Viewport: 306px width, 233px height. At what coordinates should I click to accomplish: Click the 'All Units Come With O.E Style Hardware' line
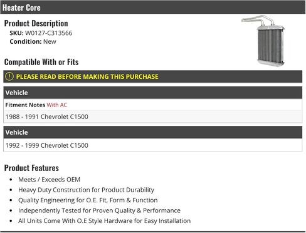tap(104, 221)
